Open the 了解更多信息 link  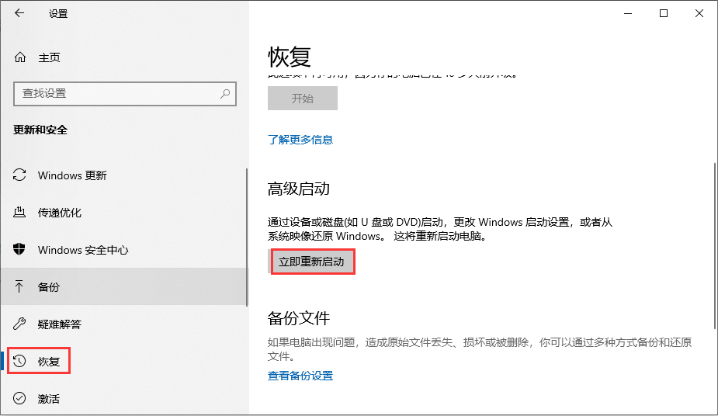pos(300,140)
